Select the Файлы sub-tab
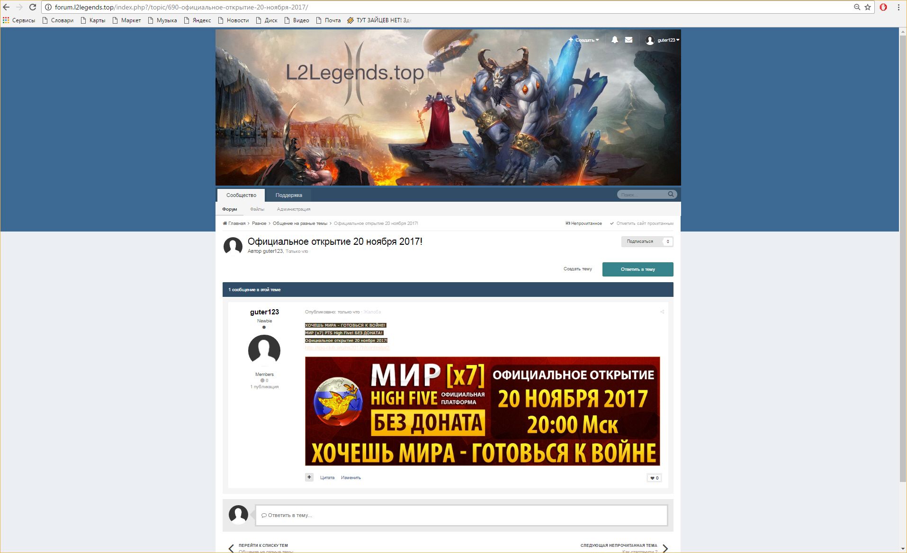The image size is (907, 553). (x=257, y=209)
